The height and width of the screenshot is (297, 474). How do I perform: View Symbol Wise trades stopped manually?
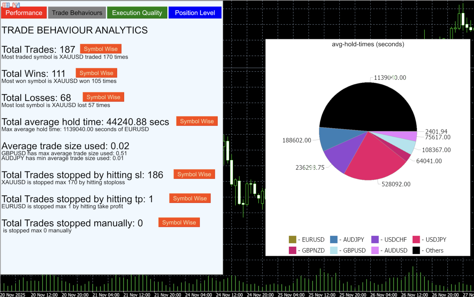pos(179,222)
